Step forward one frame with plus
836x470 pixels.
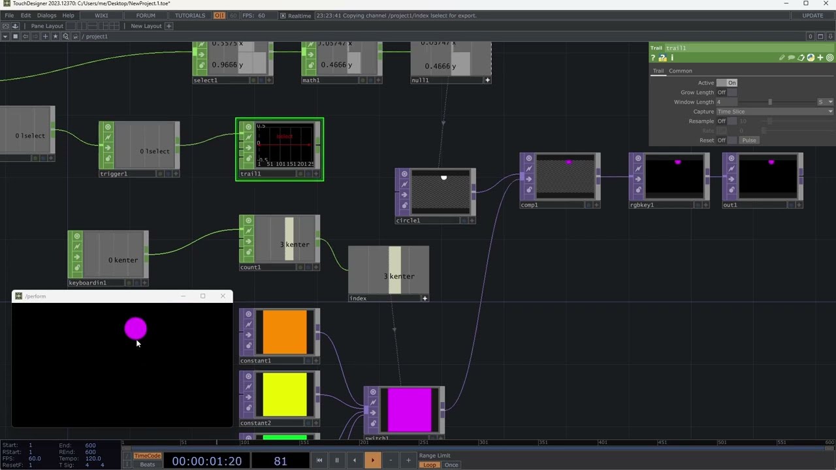click(408, 460)
